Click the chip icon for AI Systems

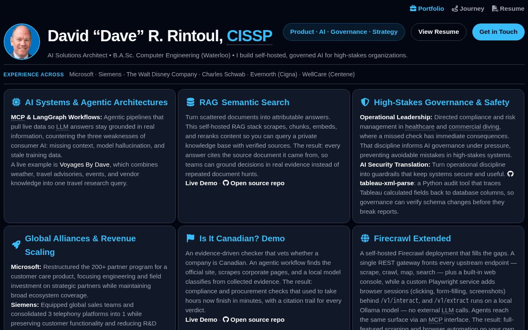[16, 102]
